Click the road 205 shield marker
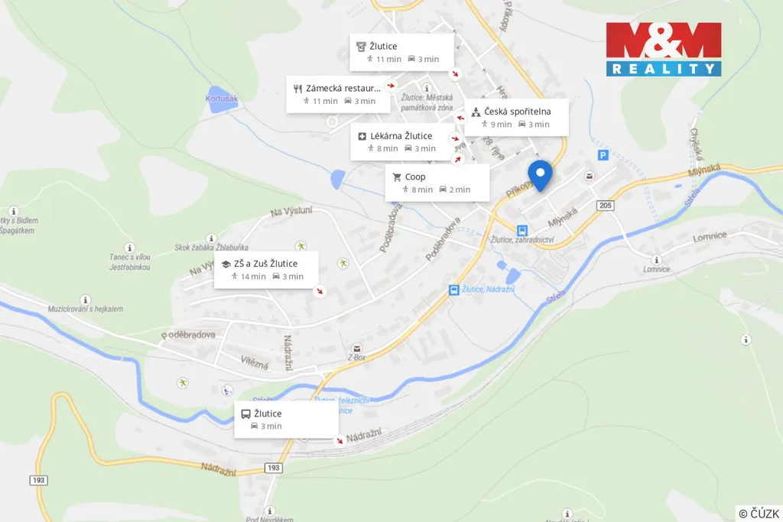The width and height of the screenshot is (783, 522). (x=606, y=205)
